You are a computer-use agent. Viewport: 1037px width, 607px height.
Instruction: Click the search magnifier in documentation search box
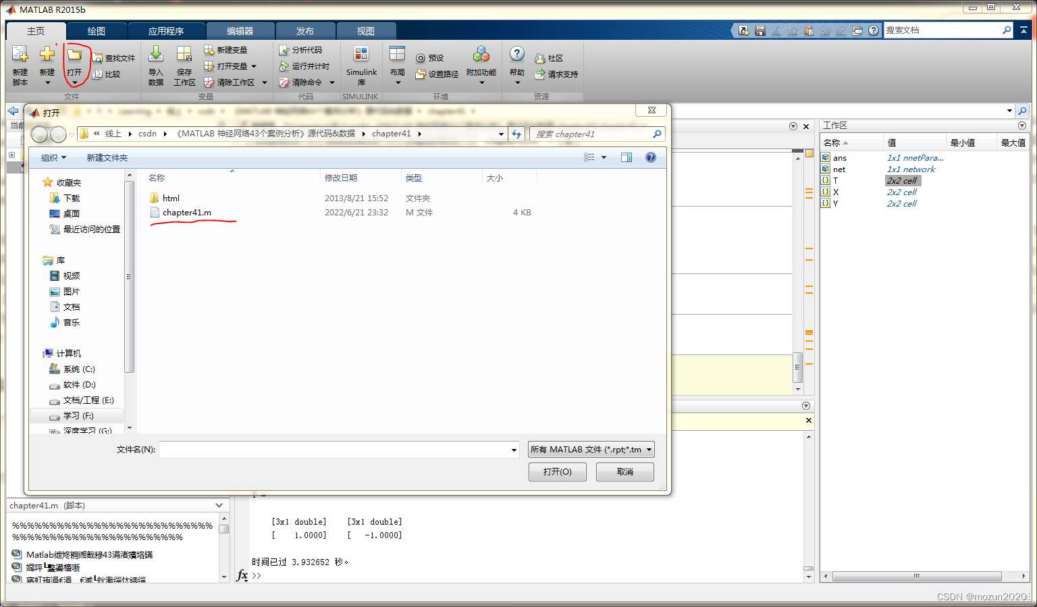pyautogui.click(x=1007, y=30)
